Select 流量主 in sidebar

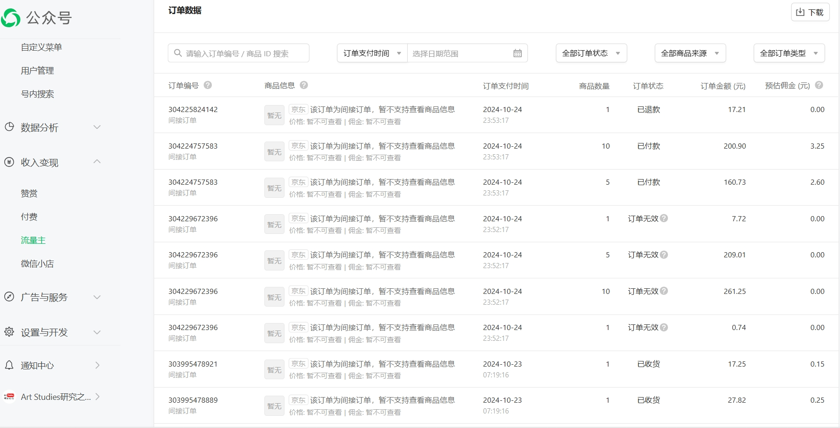pos(33,240)
